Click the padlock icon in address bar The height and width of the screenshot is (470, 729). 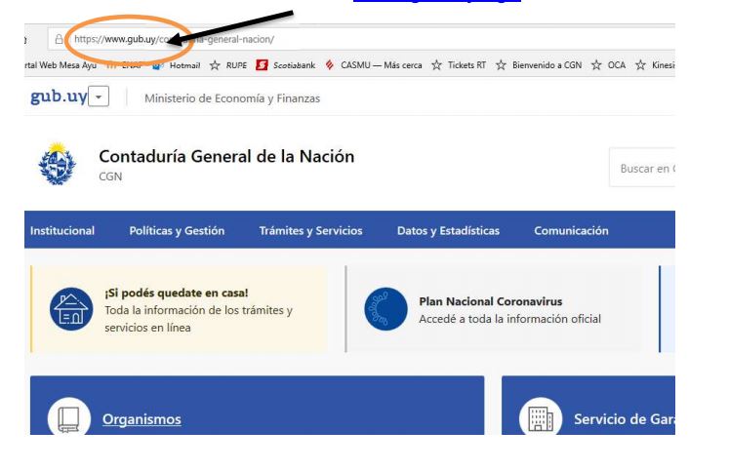(60, 39)
